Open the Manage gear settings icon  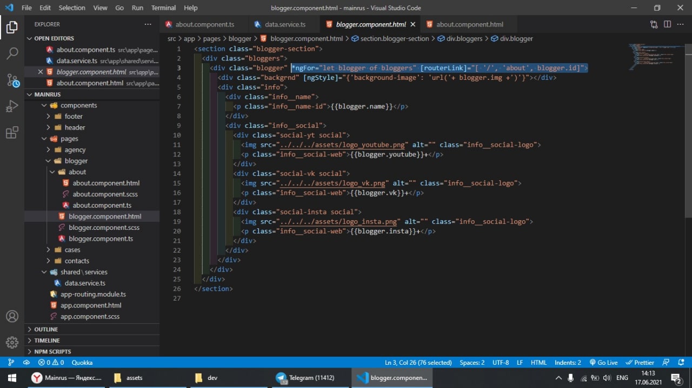coord(12,342)
